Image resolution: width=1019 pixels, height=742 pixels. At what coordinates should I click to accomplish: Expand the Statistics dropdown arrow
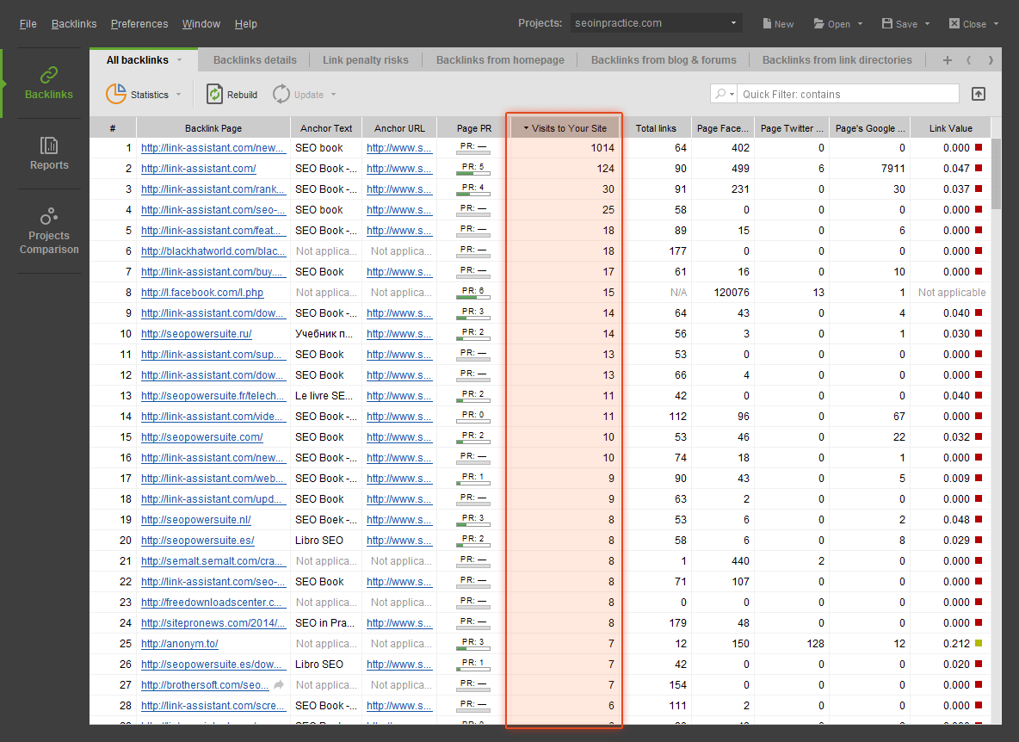click(178, 94)
